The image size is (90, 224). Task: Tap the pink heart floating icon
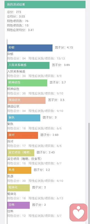point(78,213)
